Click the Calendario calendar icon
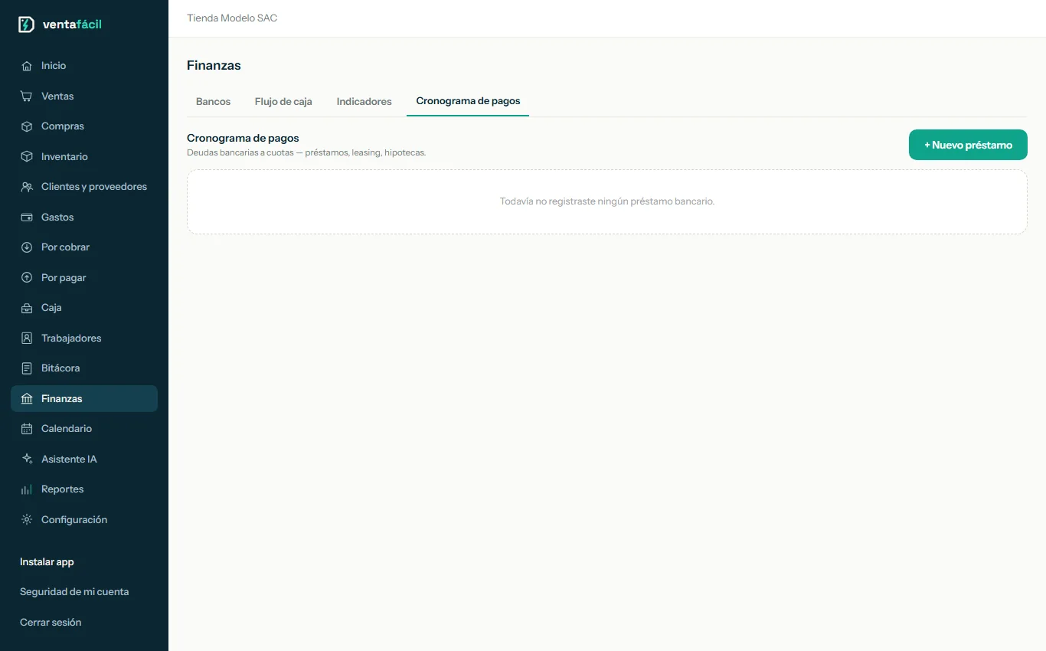The width and height of the screenshot is (1046, 651). (27, 429)
